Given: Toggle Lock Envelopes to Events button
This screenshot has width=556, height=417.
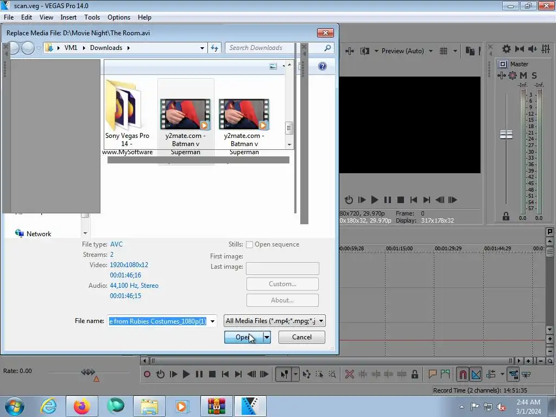Looking at the screenshot, I should [x=514, y=374].
